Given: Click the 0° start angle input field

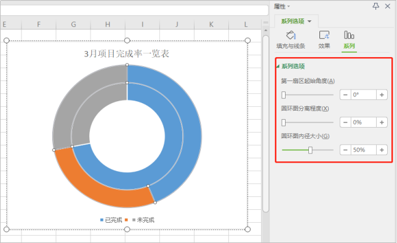Looking at the screenshot, I should tap(364, 95).
